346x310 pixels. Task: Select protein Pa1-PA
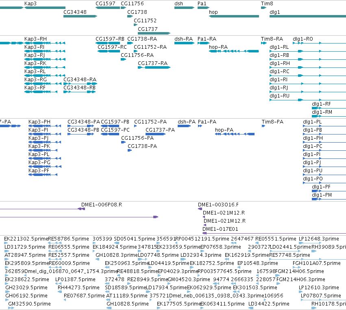coord(200,126)
